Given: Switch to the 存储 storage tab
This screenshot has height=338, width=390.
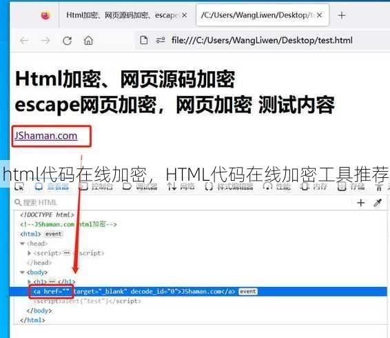Looking at the screenshot, I should (351, 186).
